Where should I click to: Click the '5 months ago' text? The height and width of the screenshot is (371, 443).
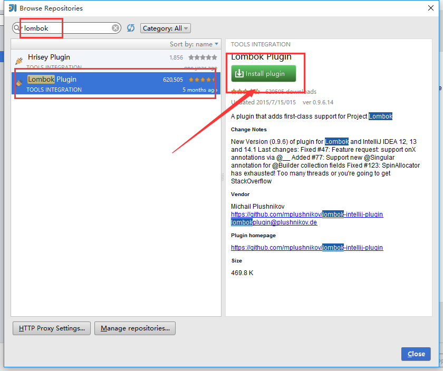click(199, 90)
